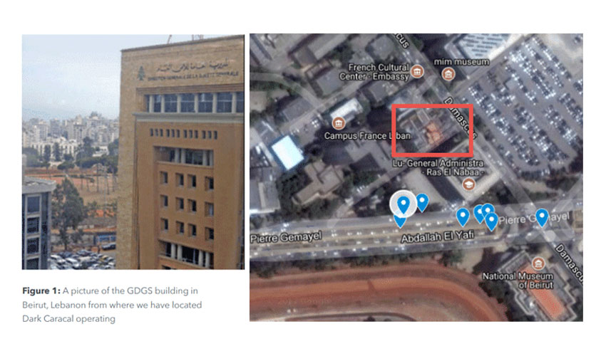Select the National Museum of Beirut icon
Viewport: 606px width, 356px height.
coord(538,263)
